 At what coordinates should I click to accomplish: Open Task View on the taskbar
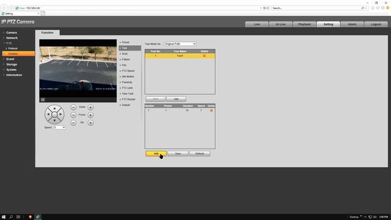(x=18, y=217)
